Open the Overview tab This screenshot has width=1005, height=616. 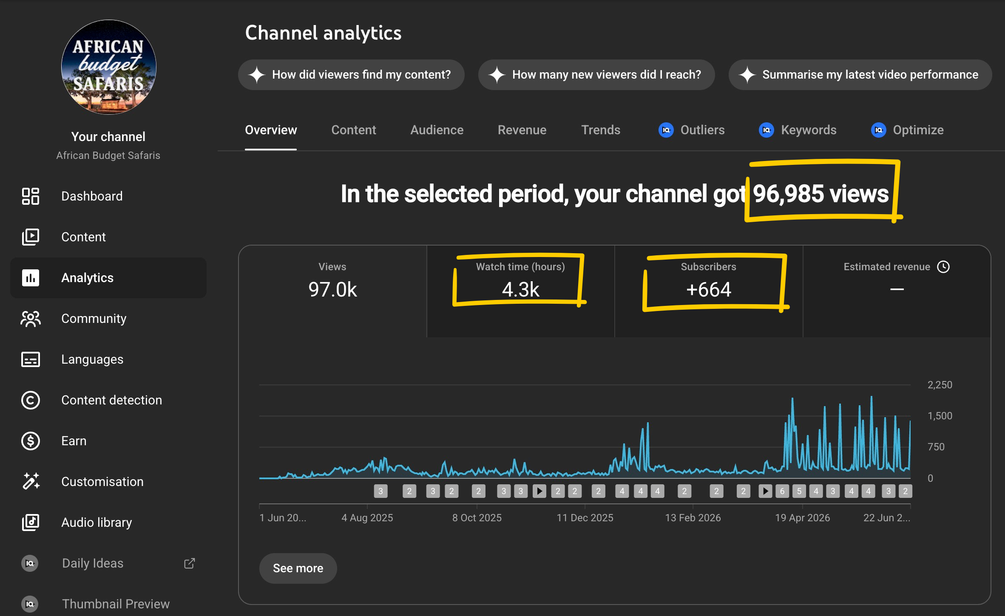pyautogui.click(x=271, y=130)
